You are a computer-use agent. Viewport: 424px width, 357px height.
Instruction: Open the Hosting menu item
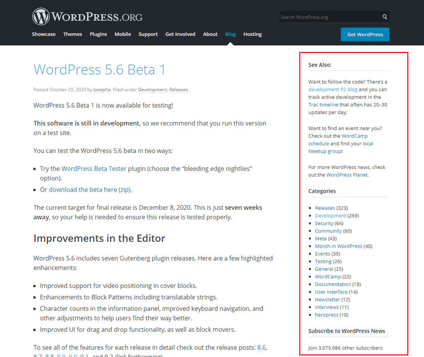(x=252, y=34)
